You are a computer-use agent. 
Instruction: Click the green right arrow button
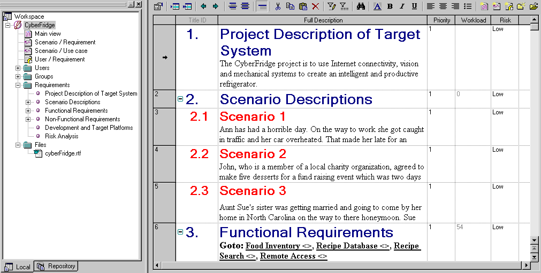coord(216,6)
